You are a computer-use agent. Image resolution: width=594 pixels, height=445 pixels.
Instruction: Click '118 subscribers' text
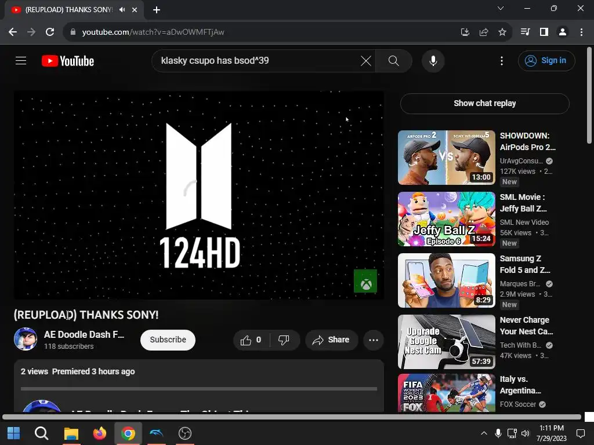point(68,346)
